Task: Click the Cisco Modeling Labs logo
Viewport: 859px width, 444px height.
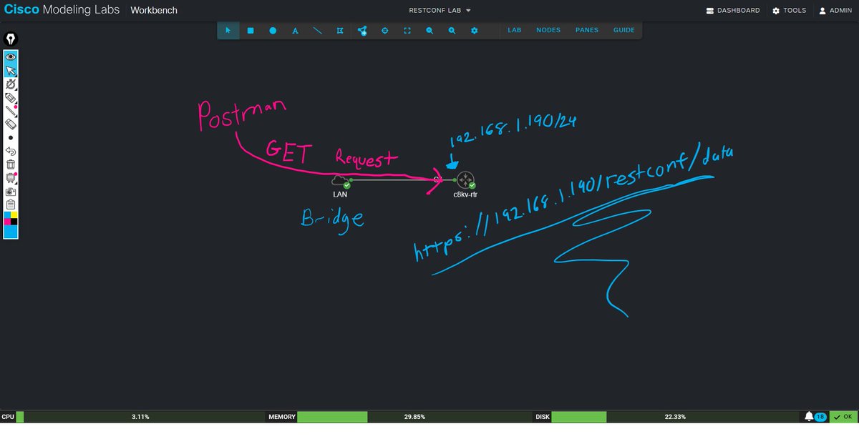Action: (62, 11)
